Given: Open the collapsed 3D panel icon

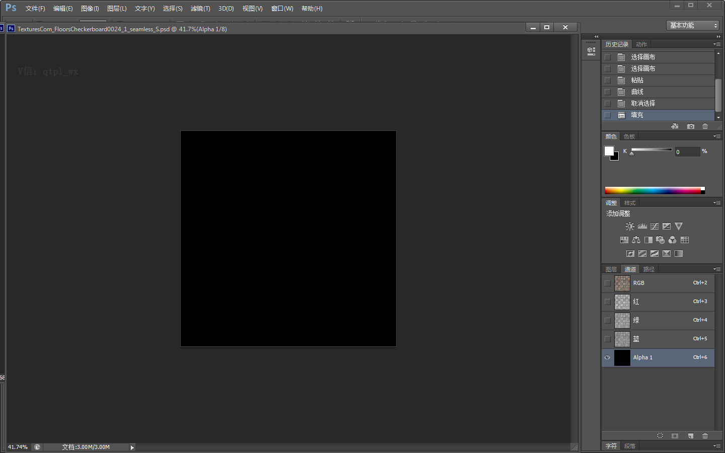Looking at the screenshot, I should pos(591,50).
